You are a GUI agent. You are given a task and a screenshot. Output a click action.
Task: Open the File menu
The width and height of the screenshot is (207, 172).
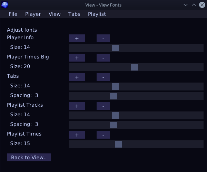pos(13,14)
